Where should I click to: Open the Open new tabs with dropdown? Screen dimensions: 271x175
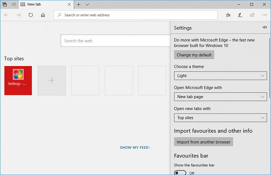[220, 118]
